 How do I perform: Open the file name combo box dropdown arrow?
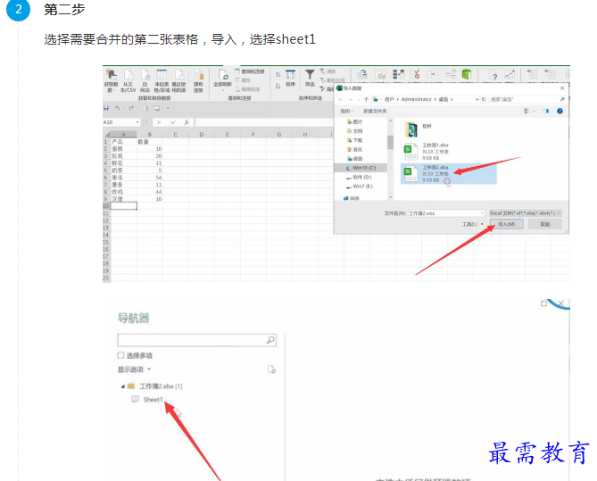point(482,213)
